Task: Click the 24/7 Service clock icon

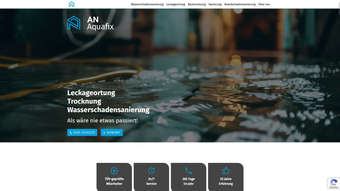Action: coord(151,171)
